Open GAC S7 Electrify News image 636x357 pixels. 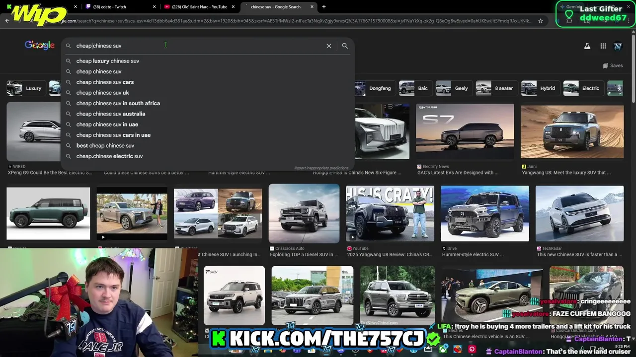[465, 131]
